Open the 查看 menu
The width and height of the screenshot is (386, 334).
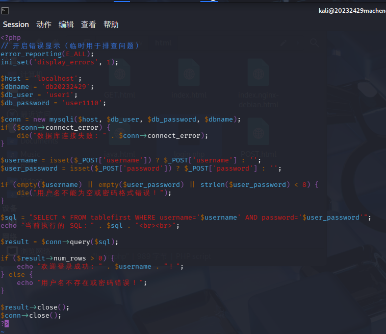(x=88, y=25)
